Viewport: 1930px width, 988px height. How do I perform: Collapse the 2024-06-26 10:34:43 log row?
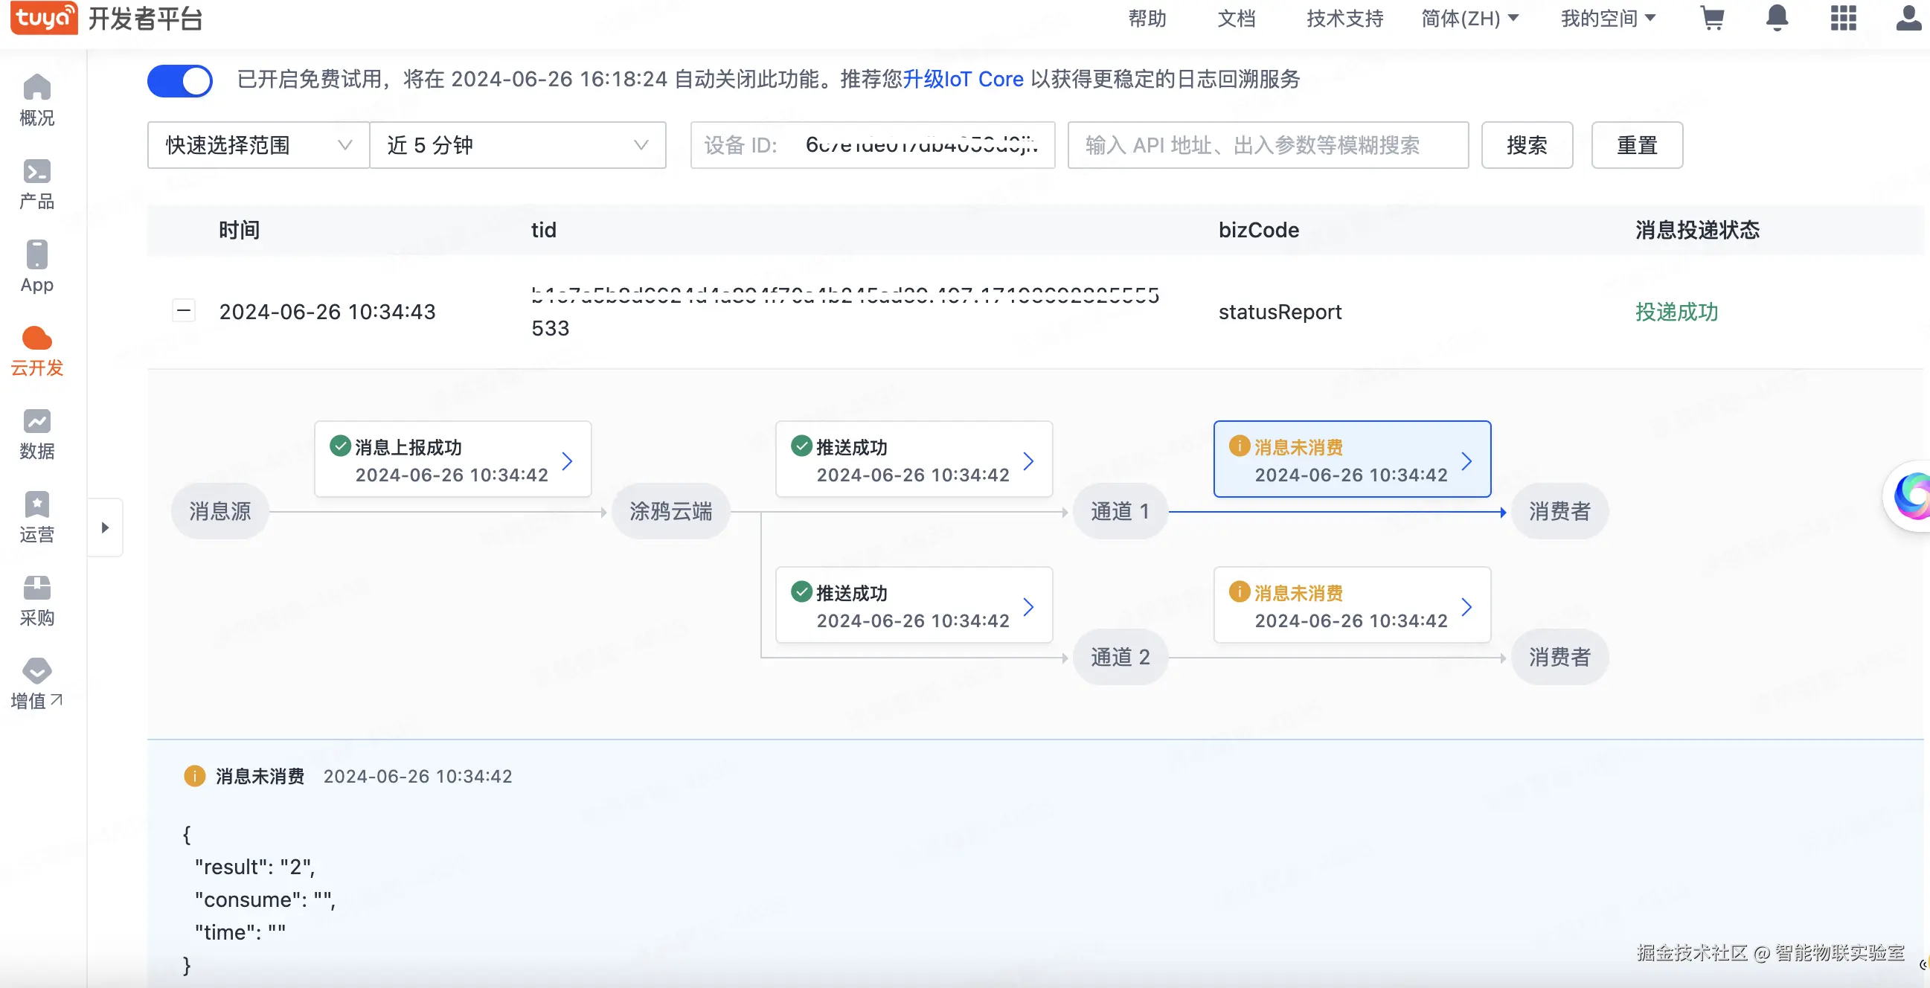pyautogui.click(x=184, y=310)
